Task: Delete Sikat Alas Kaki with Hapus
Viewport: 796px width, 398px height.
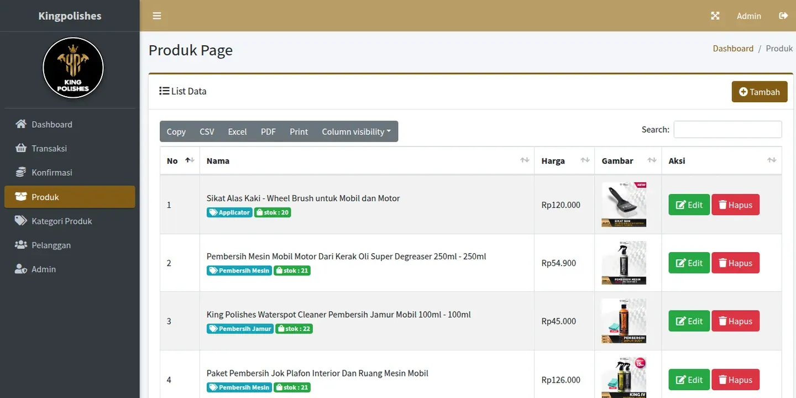Action: pos(735,205)
